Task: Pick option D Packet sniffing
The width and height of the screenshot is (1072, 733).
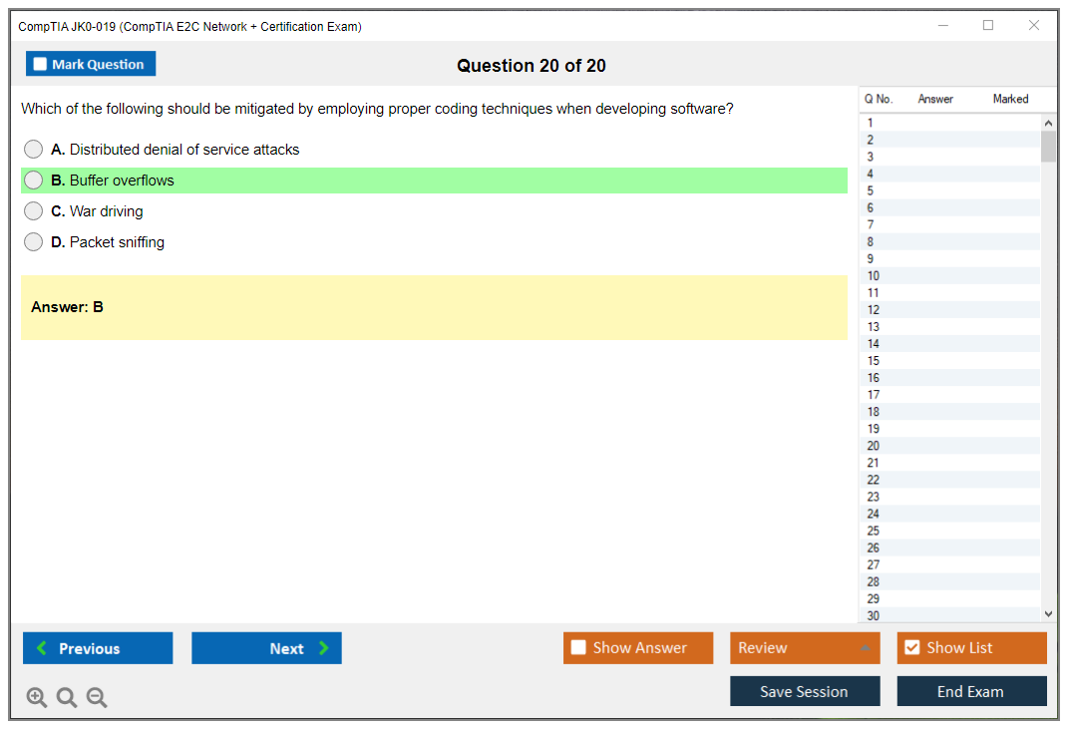Action: click(x=34, y=242)
